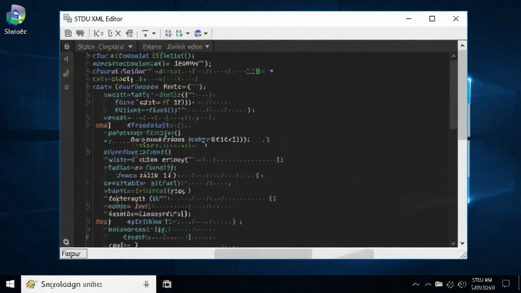Click the volume icon in the system tray

tap(462, 284)
